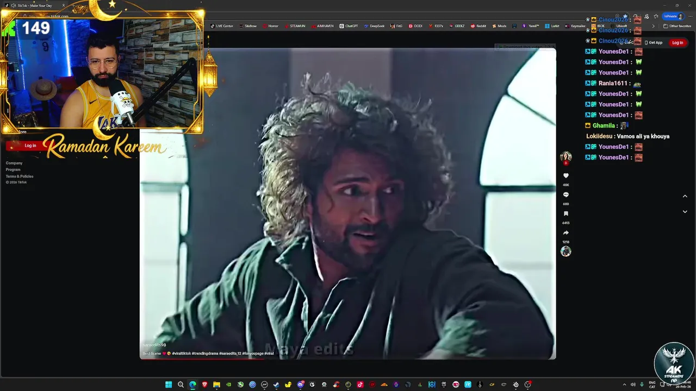This screenshot has height=391, width=696.
Task: Open the SteelSeries app in taskbar
Action: 516,384
